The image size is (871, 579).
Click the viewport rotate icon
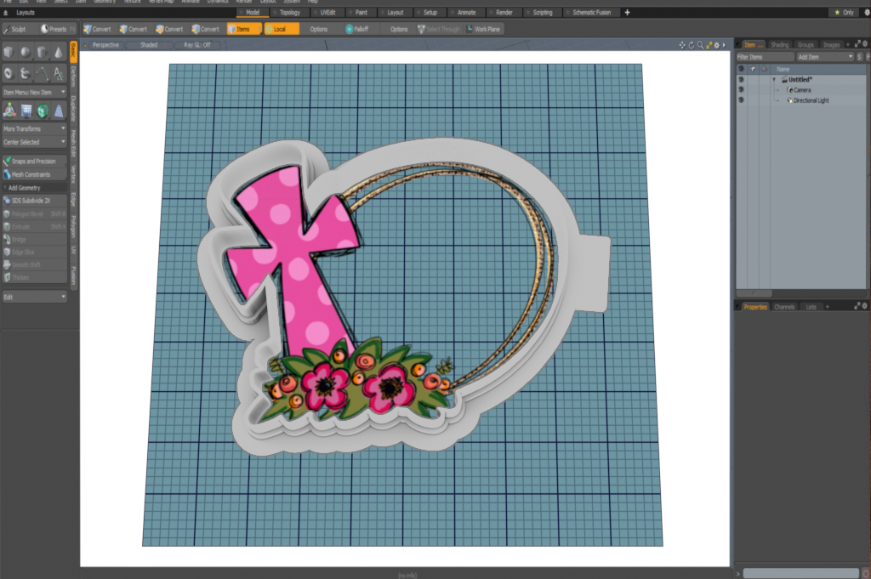(691, 44)
